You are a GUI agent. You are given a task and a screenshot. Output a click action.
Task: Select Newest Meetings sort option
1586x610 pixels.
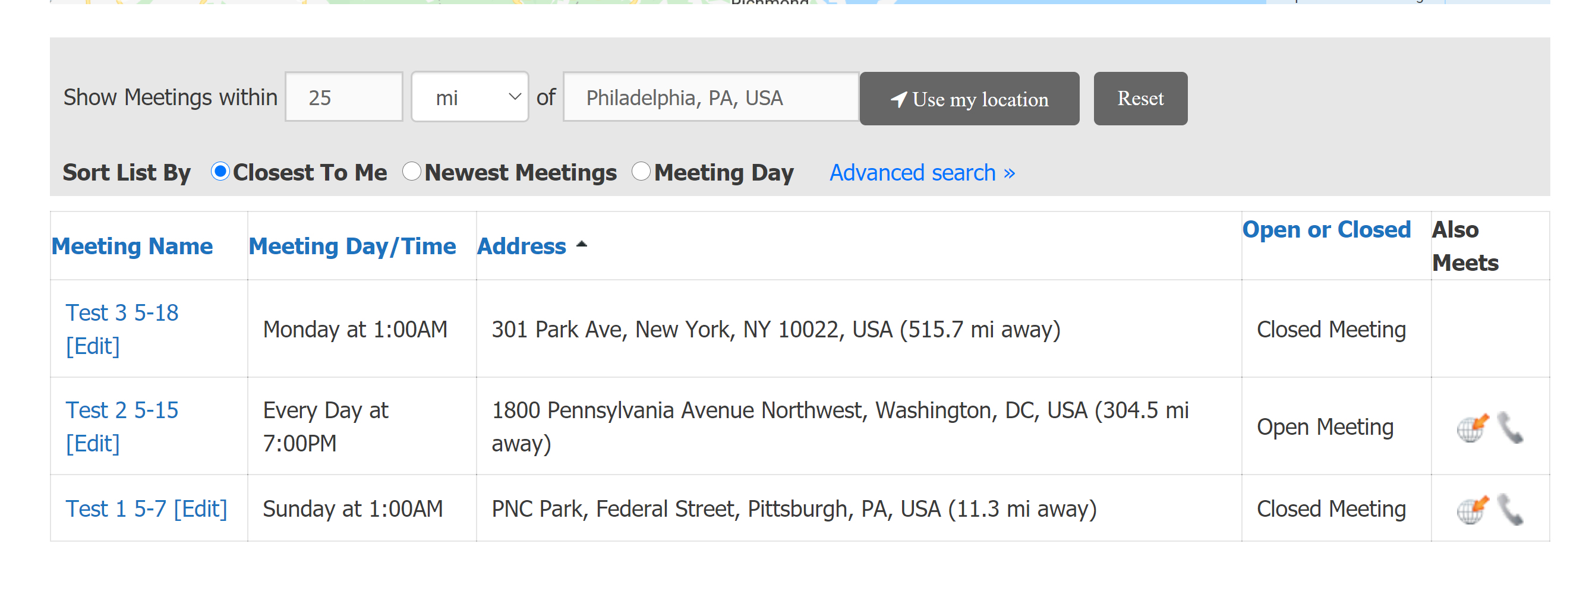pos(411,171)
